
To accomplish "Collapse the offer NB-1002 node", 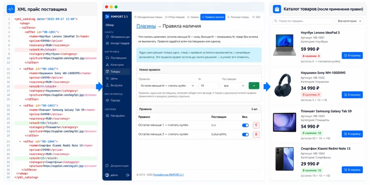I will [x=20, y=69].
